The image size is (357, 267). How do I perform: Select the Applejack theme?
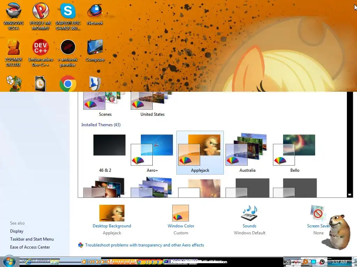click(200, 153)
